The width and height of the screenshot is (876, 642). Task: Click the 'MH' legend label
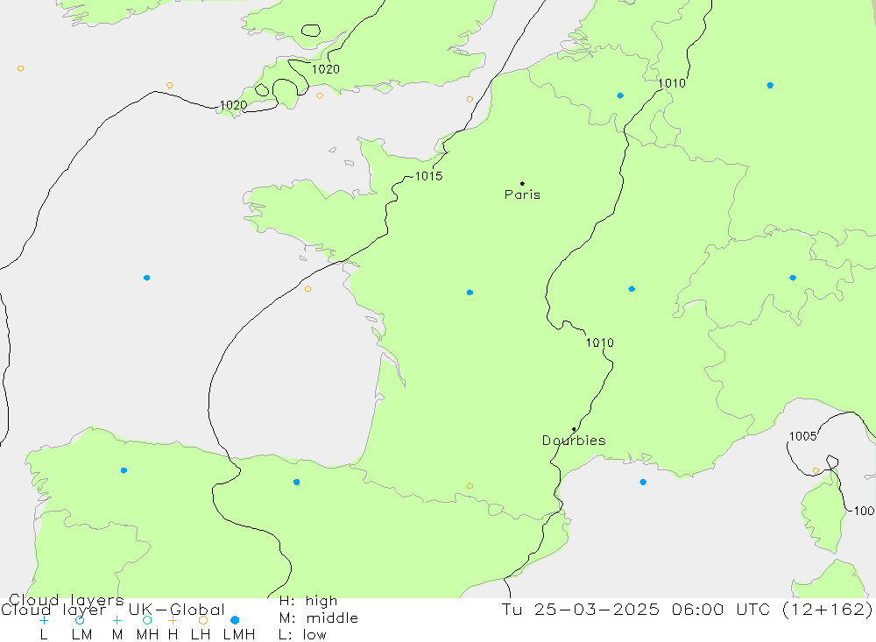(x=147, y=635)
